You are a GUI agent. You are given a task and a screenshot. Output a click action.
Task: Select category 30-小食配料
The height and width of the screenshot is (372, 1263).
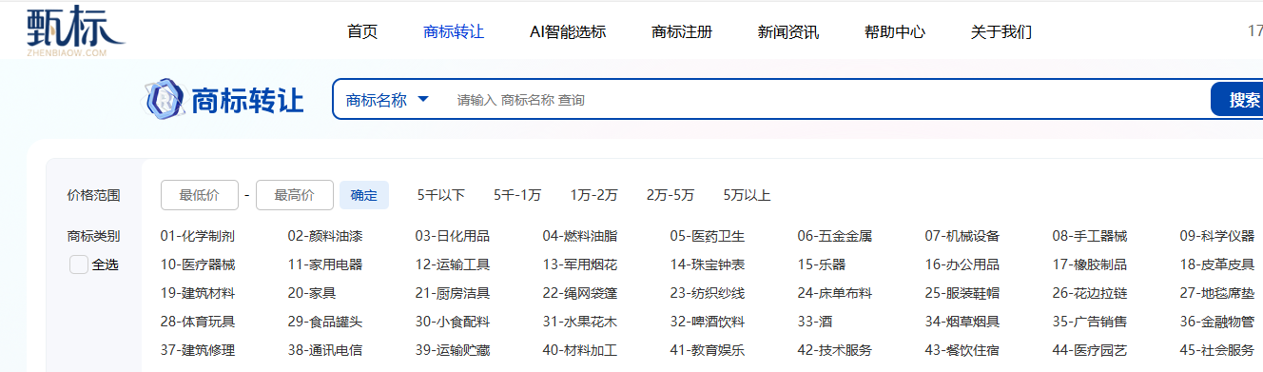pos(453,322)
